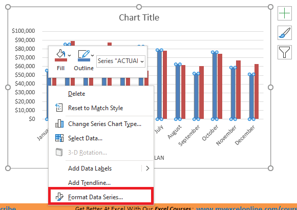Select Format Data Series menu entry
This screenshot has height=210, width=297.
click(101, 197)
